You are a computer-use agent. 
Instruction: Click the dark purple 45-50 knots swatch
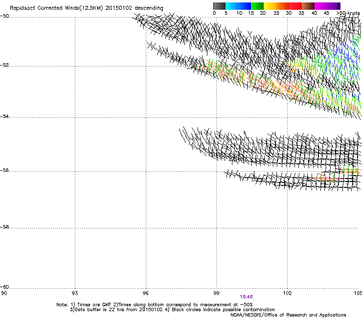point(334,6)
